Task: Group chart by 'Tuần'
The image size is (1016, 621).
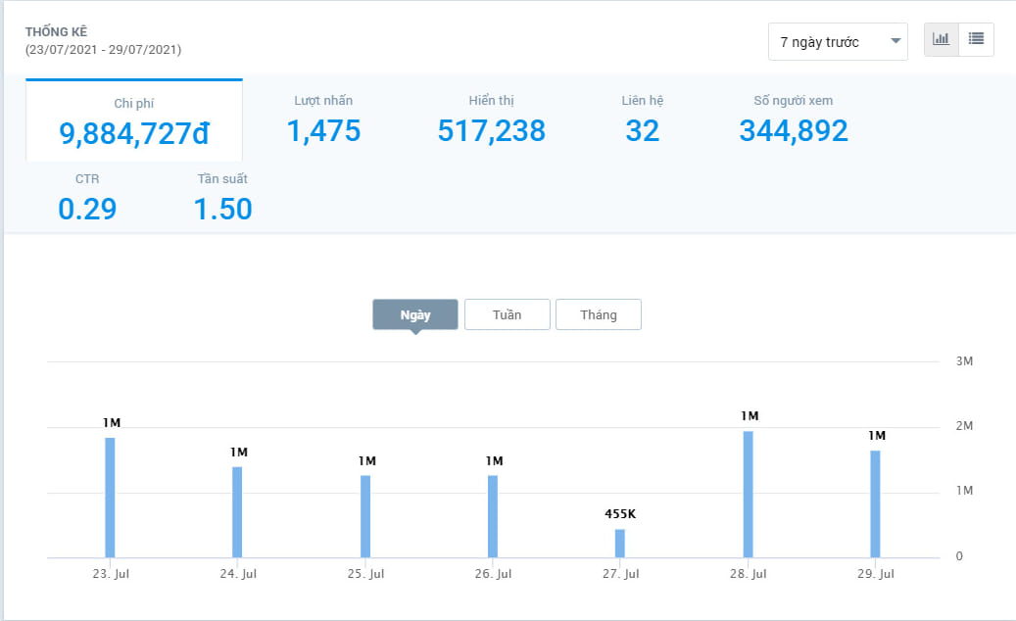Action: click(507, 314)
